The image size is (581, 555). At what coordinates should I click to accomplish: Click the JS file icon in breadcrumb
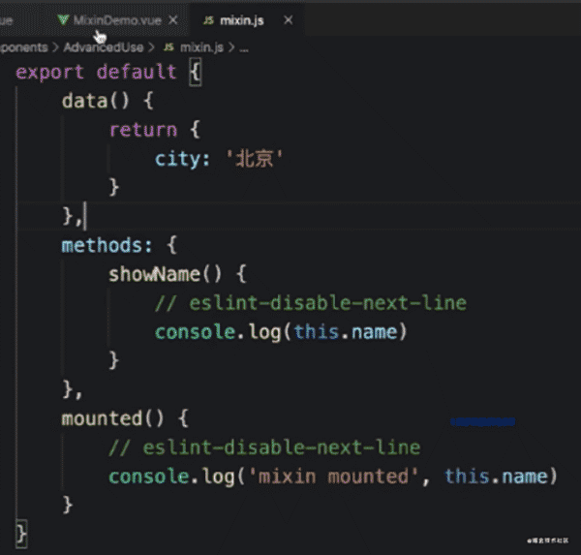[168, 46]
